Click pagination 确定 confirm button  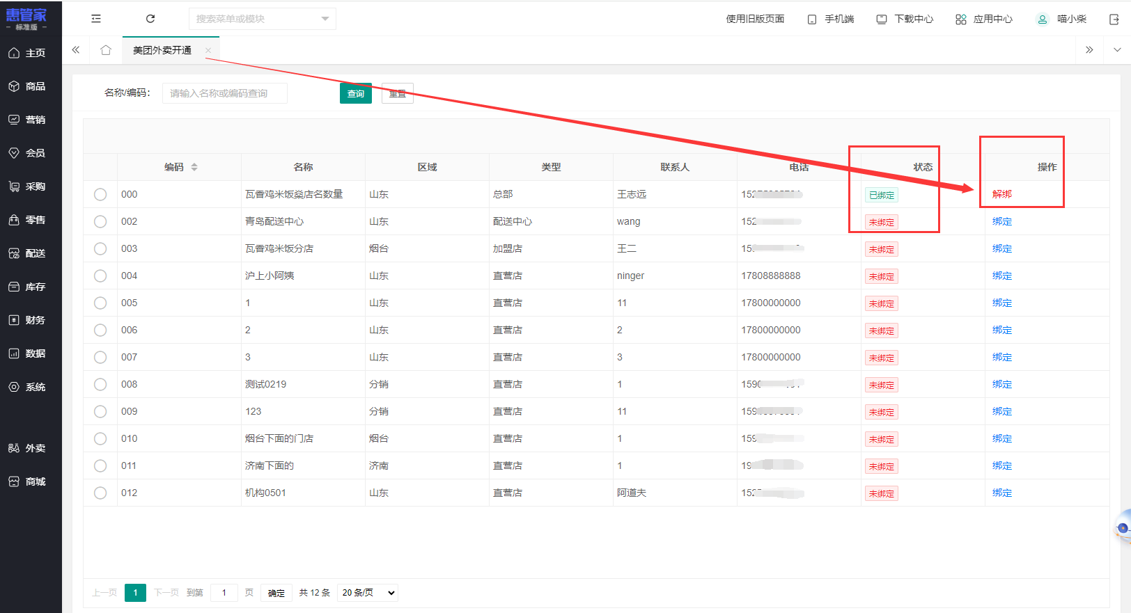pyautogui.click(x=276, y=593)
